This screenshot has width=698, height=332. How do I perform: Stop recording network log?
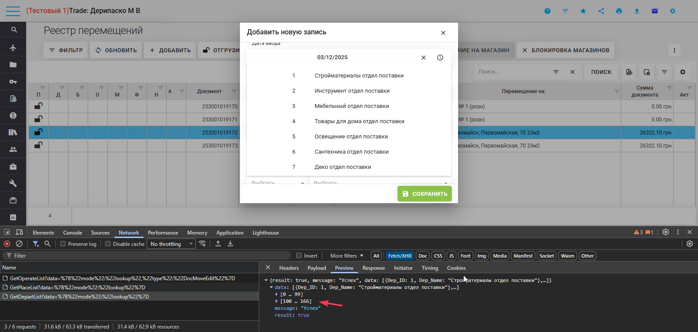pos(7,244)
